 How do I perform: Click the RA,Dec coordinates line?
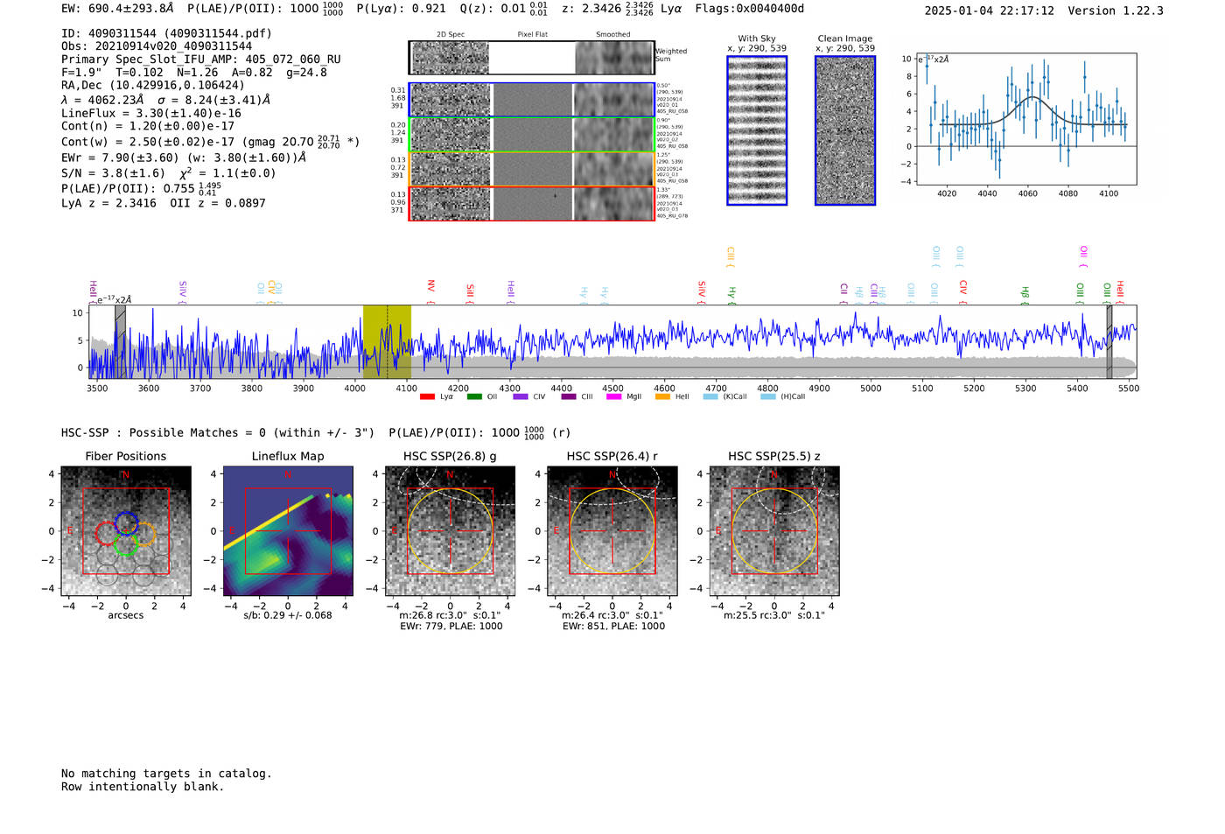point(153,85)
